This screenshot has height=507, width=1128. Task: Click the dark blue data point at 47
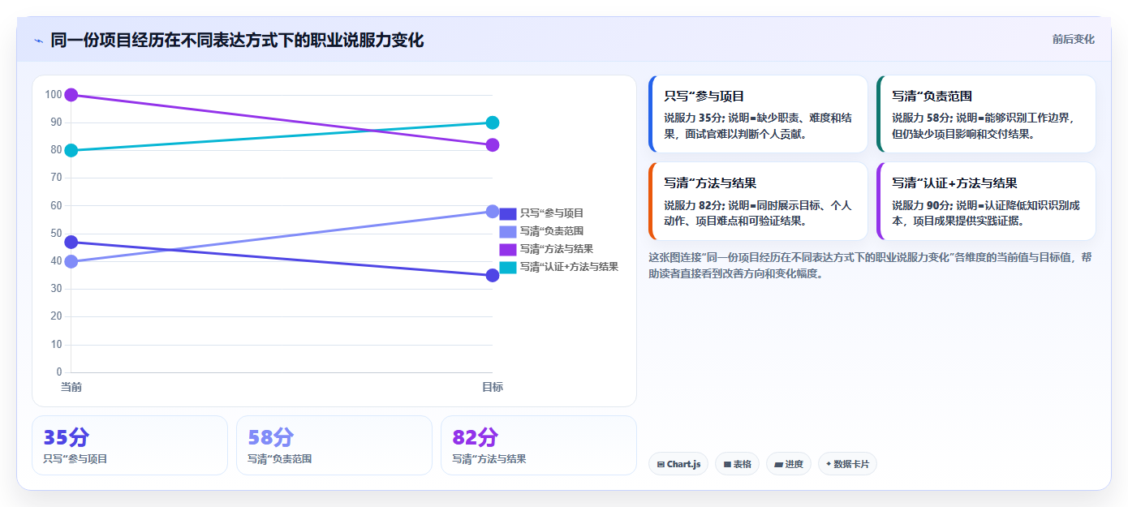pos(71,242)
